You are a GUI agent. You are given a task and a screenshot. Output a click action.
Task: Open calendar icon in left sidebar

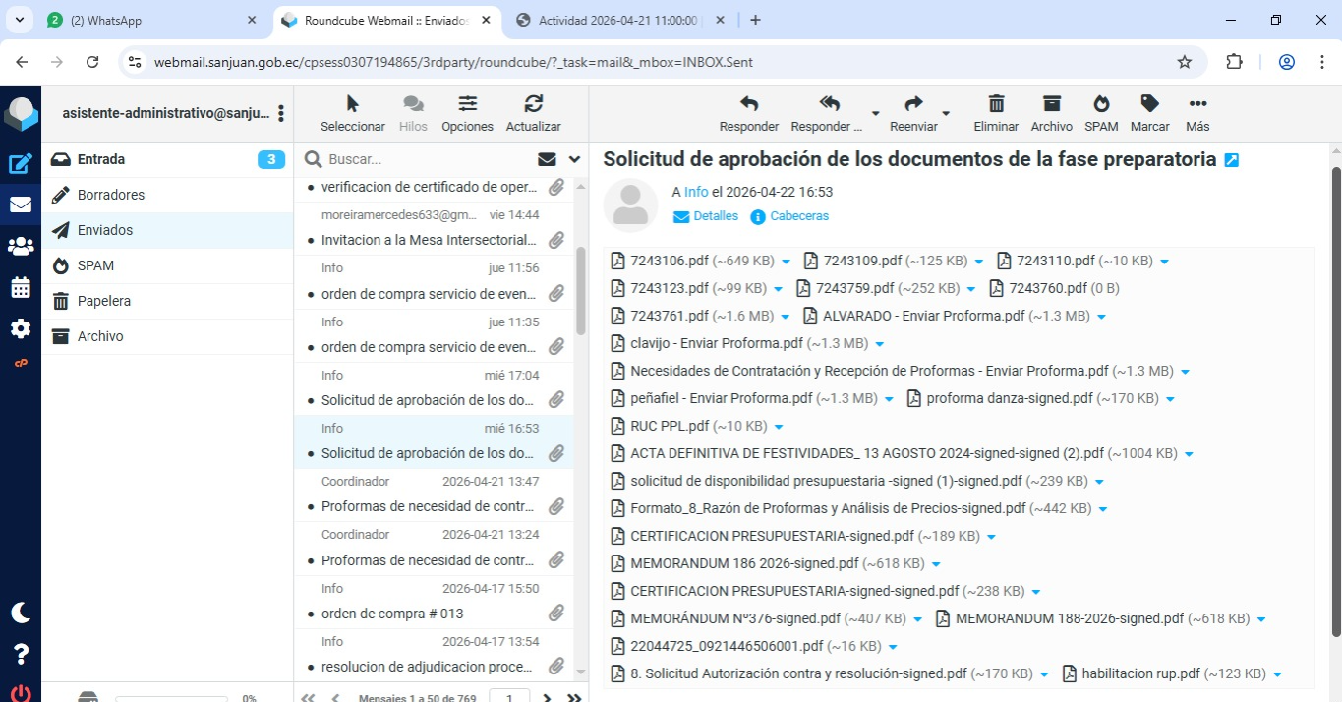(21, 287)
